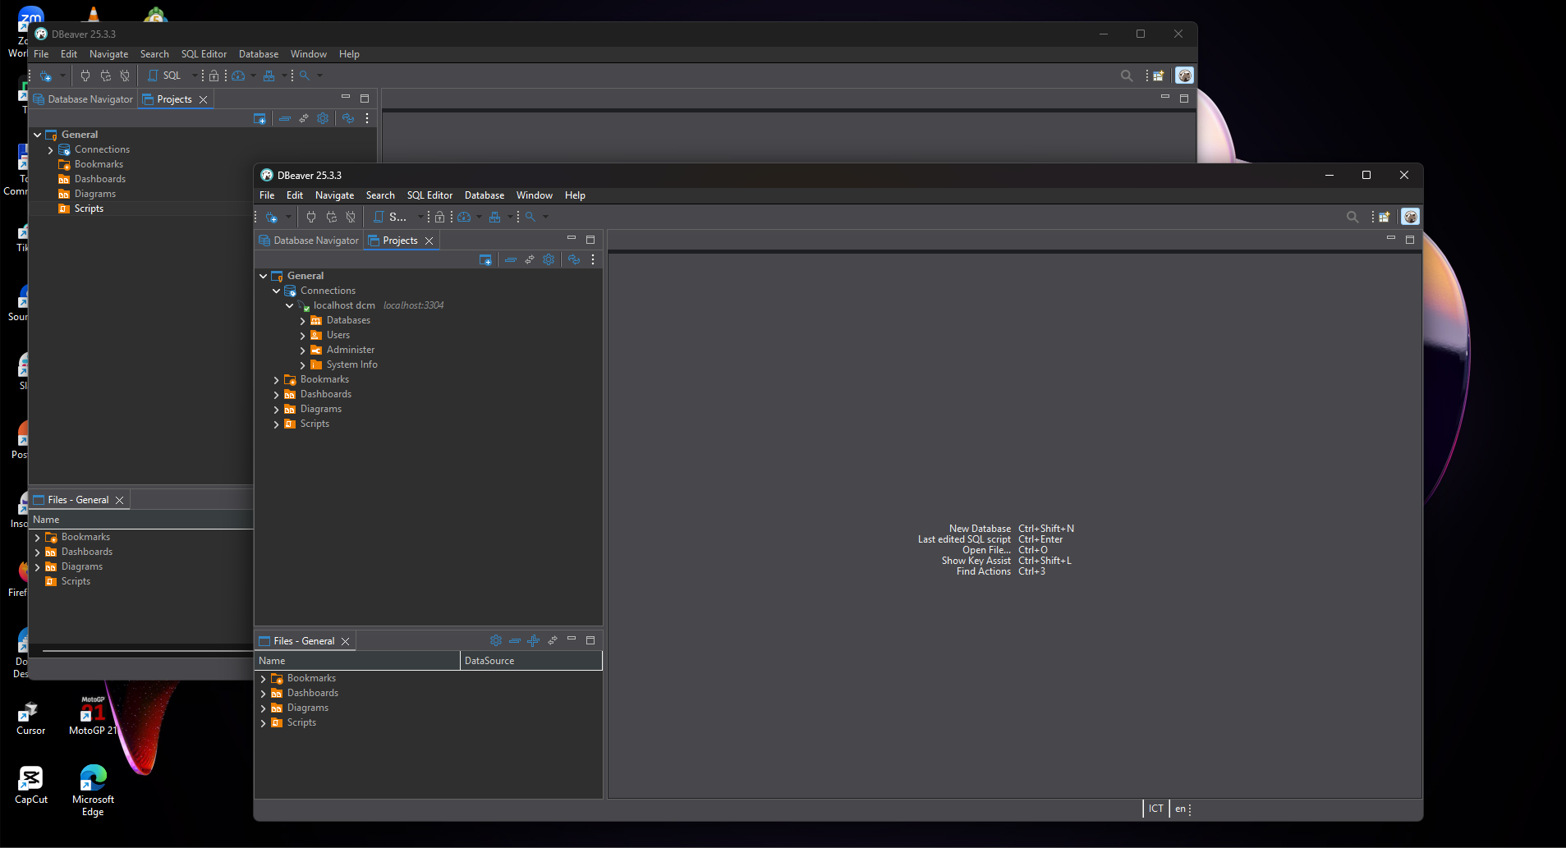Click the Create Project icon in Projects panel
The width and height of the screenshot is (1566, 848).
pos(485,260)
